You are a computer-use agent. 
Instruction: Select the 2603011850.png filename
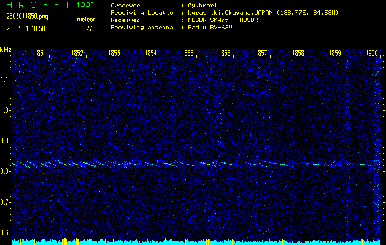tap(25, 17)
